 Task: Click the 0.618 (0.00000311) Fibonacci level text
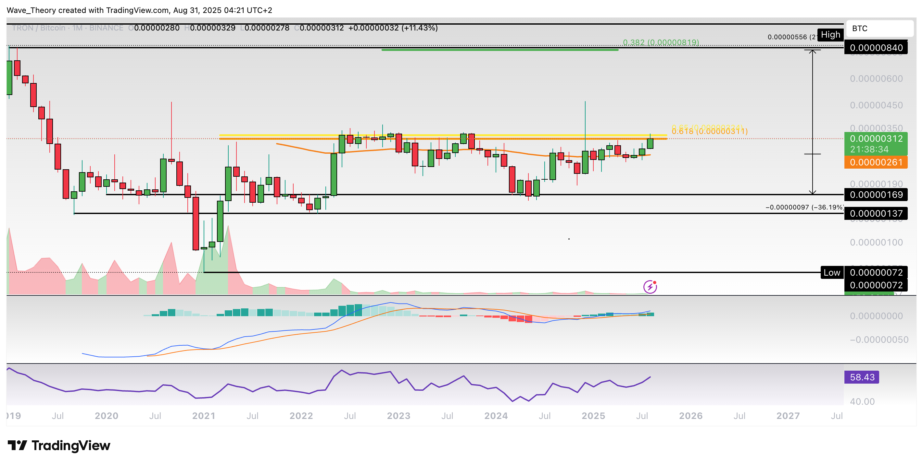click(709, 132)
